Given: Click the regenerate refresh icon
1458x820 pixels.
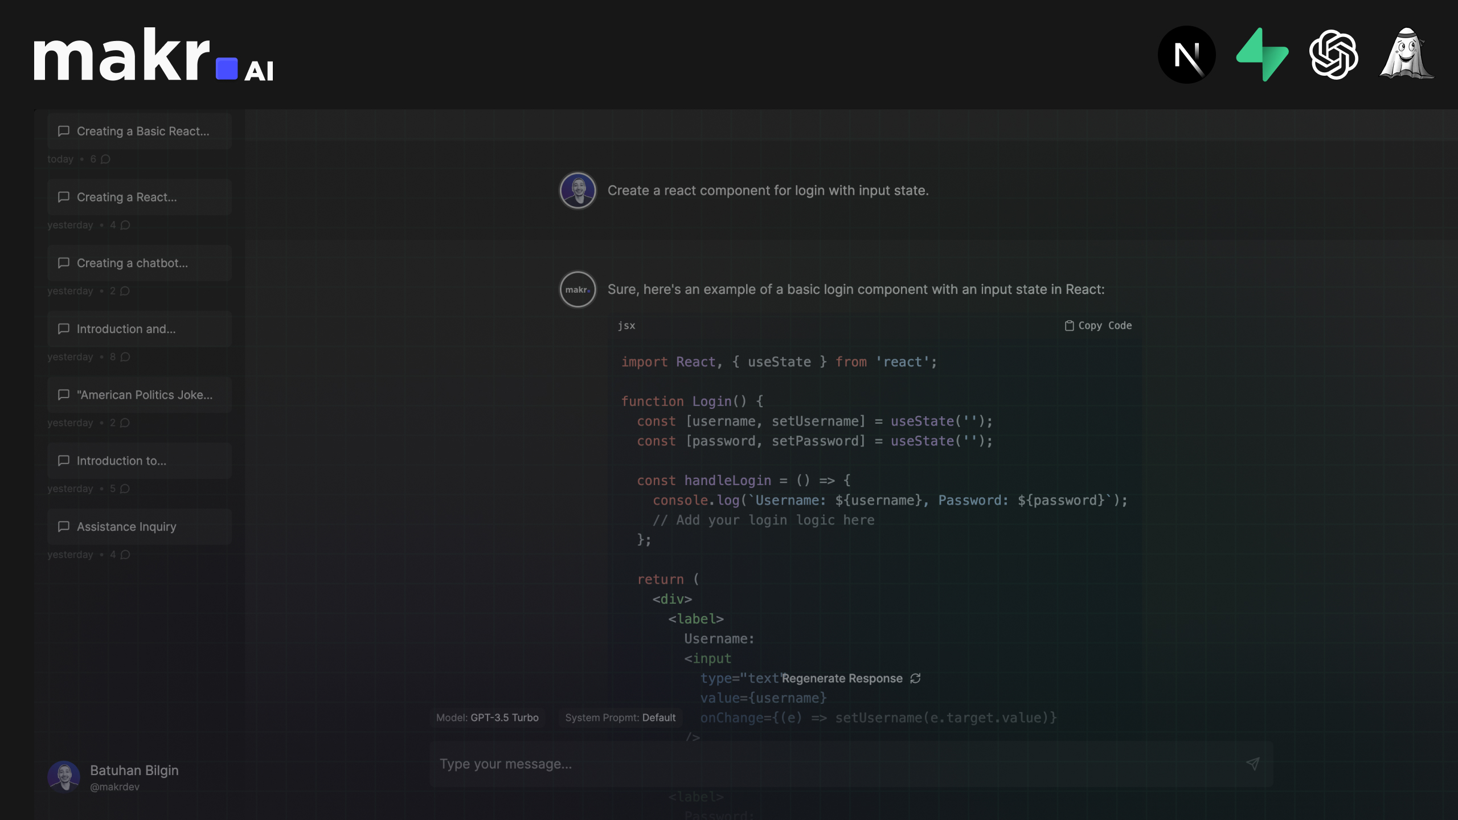Looking at the screenshot, I should (x=915, y=678).
